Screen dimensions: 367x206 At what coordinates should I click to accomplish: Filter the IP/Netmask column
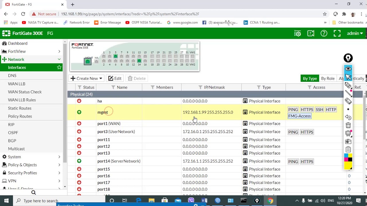click(x=200, y=87)
